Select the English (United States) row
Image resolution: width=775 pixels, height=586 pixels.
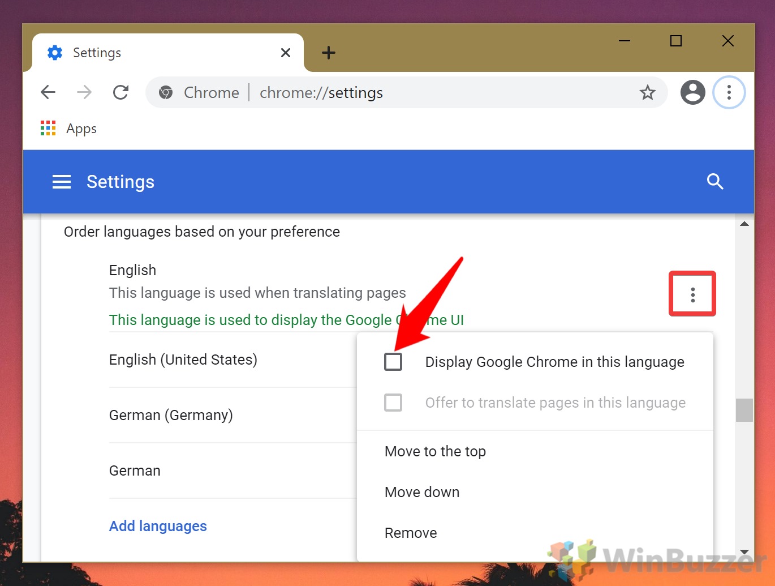tap(232, 360)
